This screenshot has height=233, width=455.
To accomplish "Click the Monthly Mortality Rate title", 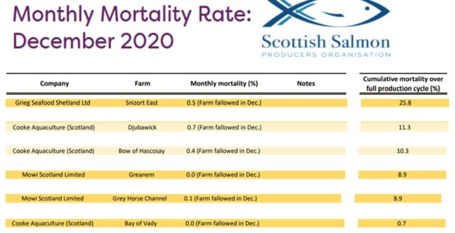I will [132, 13].
